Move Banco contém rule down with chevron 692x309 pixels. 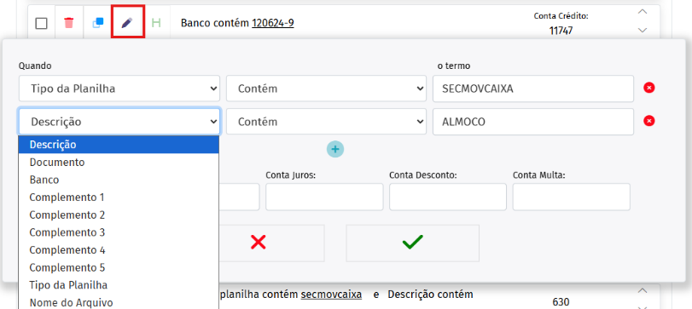tap(643, 30)
